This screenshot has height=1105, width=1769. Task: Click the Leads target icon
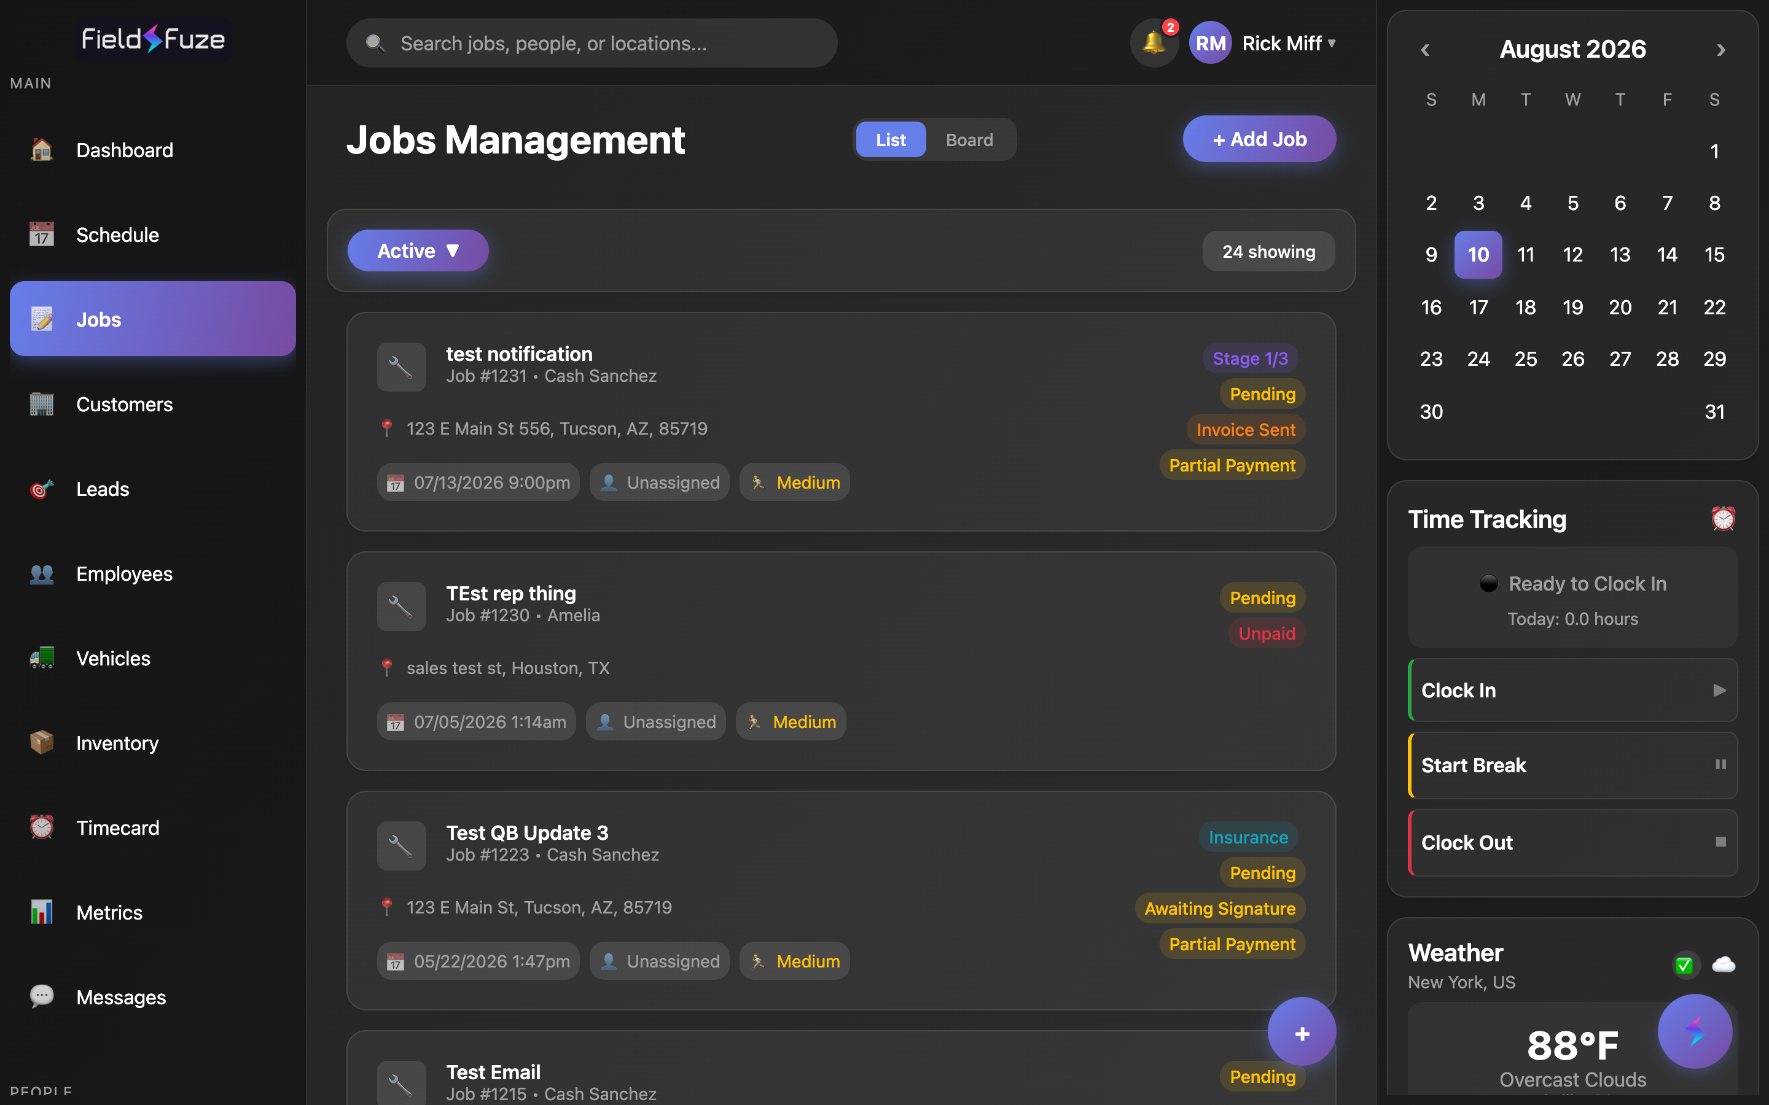point(42,489)
